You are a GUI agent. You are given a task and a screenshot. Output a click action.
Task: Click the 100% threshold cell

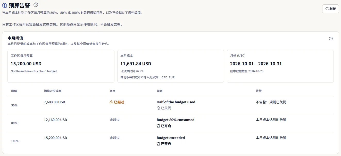(x=15, y=141)
